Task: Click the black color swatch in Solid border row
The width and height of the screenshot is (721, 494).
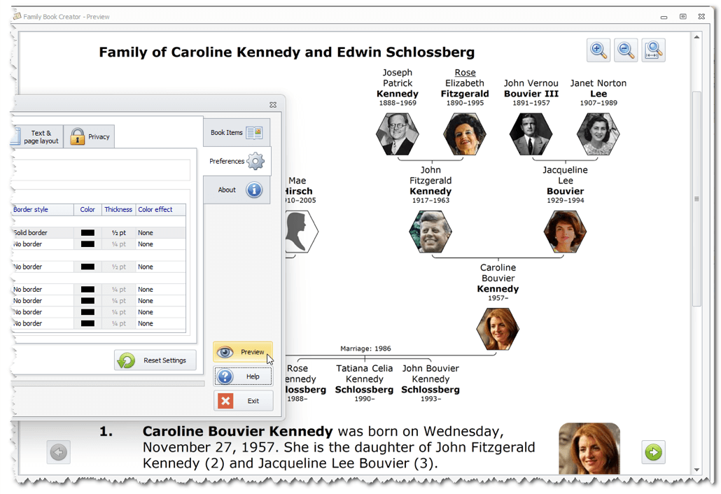Action: click(x=87, y=233)
